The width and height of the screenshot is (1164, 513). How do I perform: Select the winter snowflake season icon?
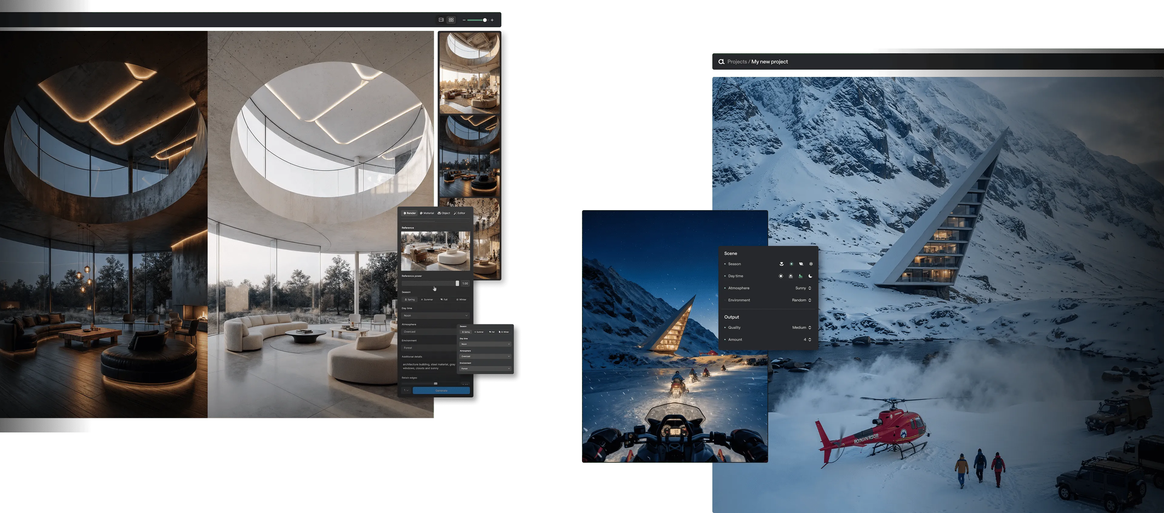click(811, 264)
